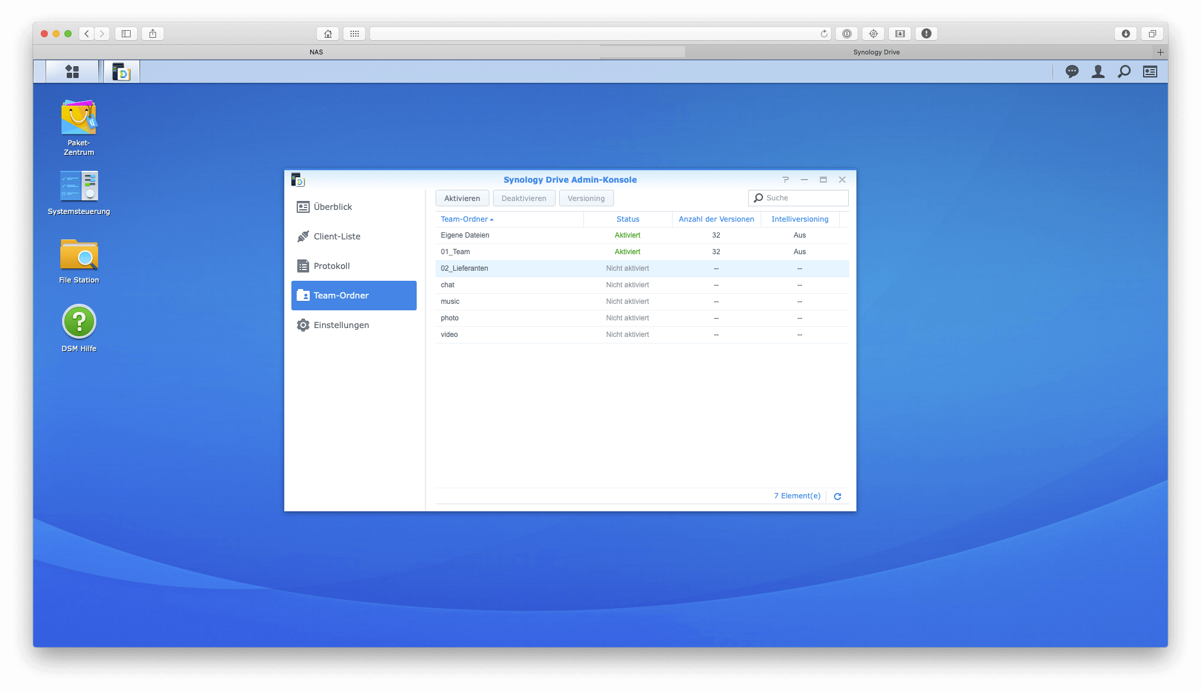Toggle the browser sidebar button

click(x=126, y=34)
